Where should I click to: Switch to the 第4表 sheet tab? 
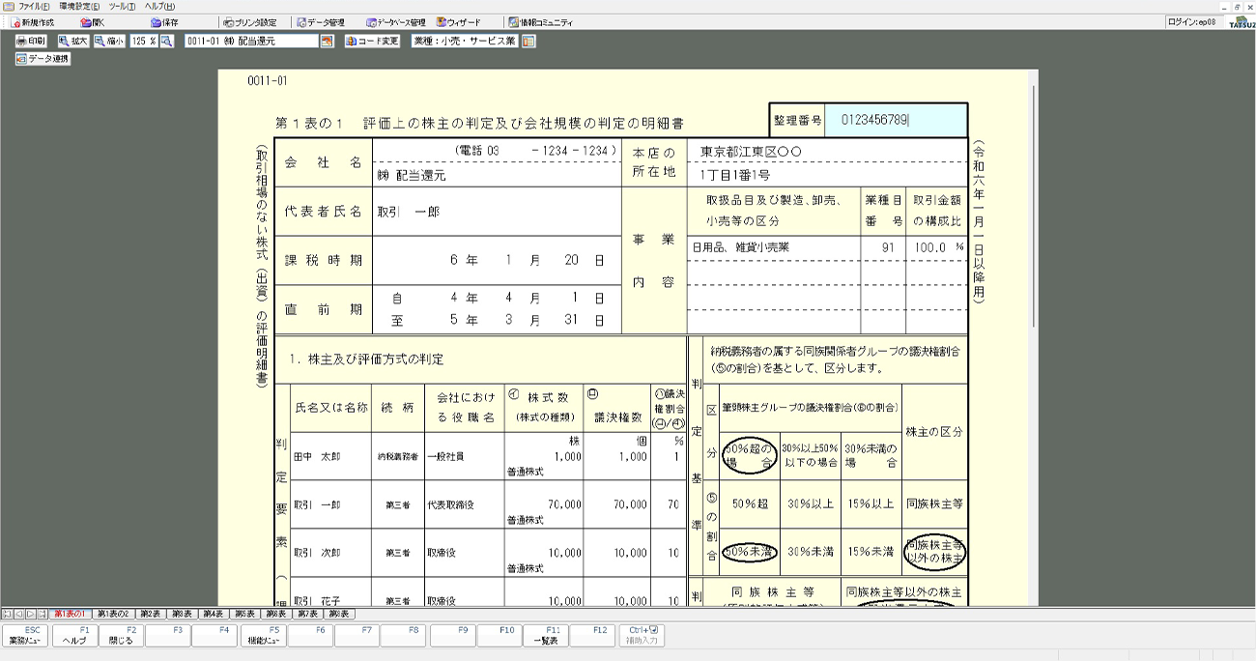[x=213, y=614]
